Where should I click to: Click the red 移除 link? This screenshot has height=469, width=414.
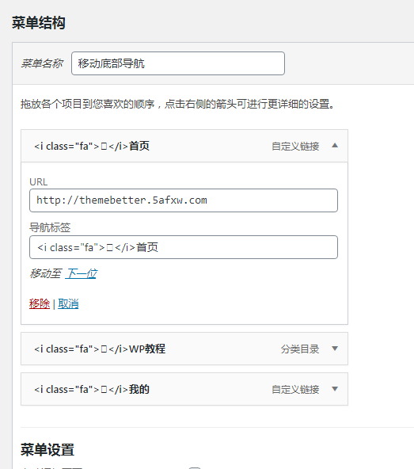pyautogui.click(x=40, y=304)
